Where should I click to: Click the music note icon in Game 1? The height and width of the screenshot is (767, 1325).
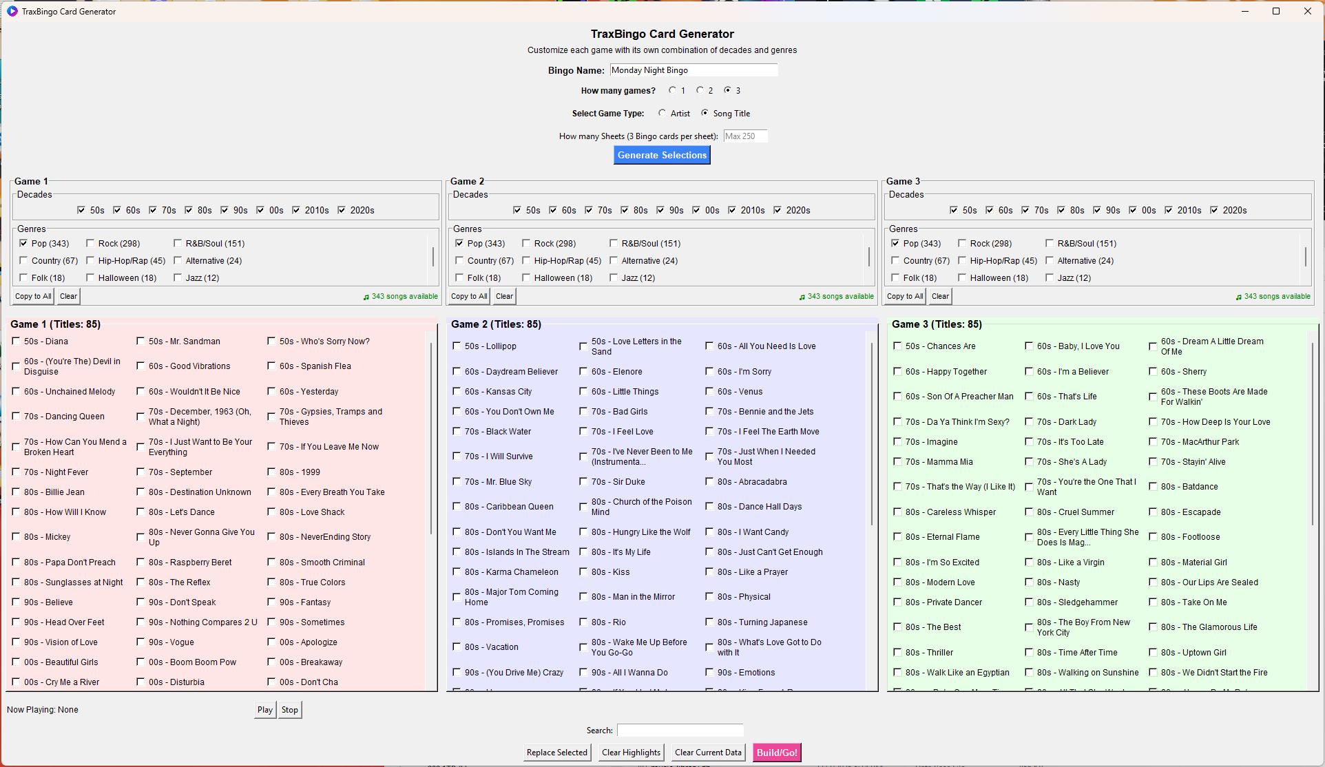[x=366, y=297]
